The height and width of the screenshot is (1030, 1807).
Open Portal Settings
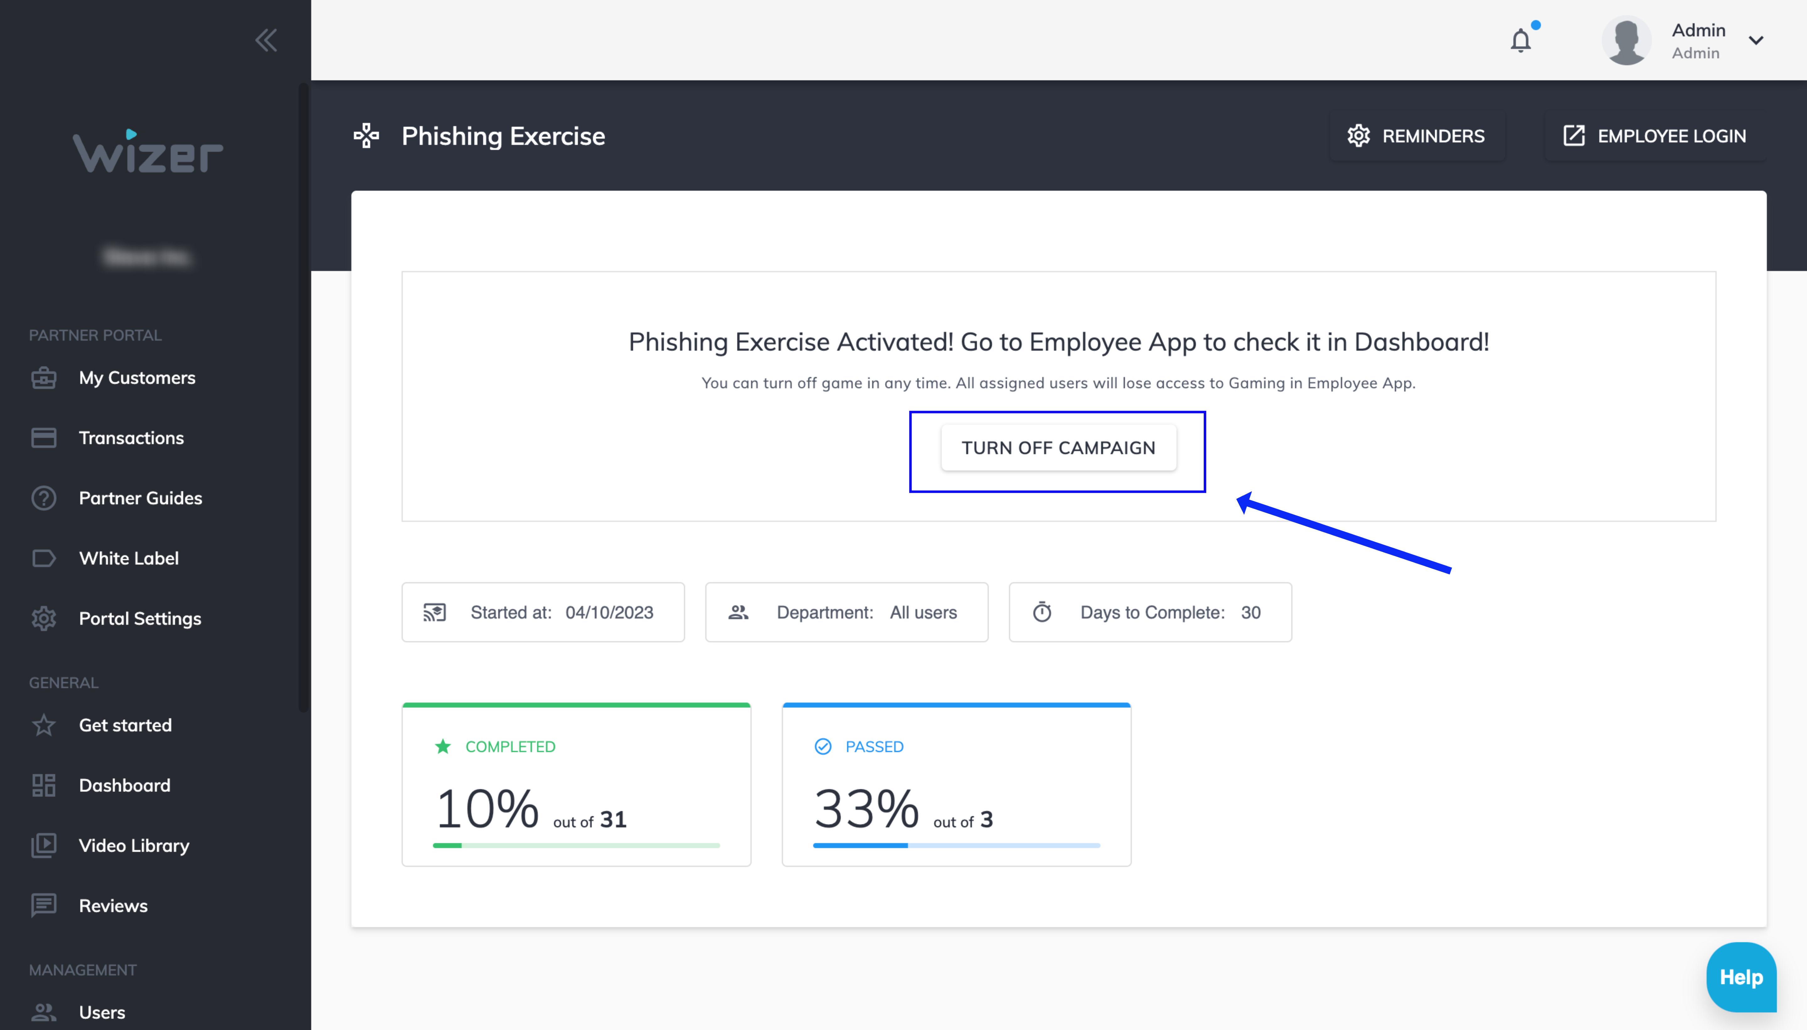pos(139,618)
